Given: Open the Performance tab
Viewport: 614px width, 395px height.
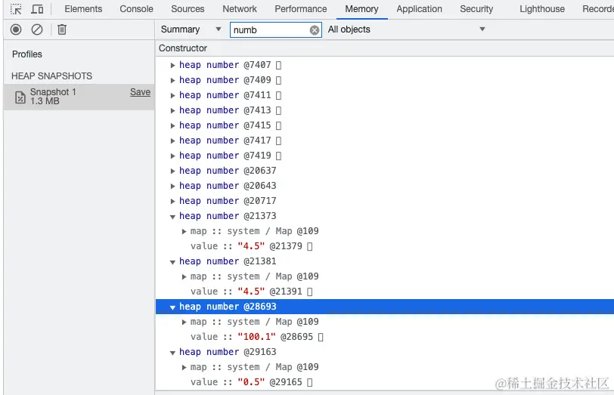Looking at the screenshot, I should pos(301,9).
